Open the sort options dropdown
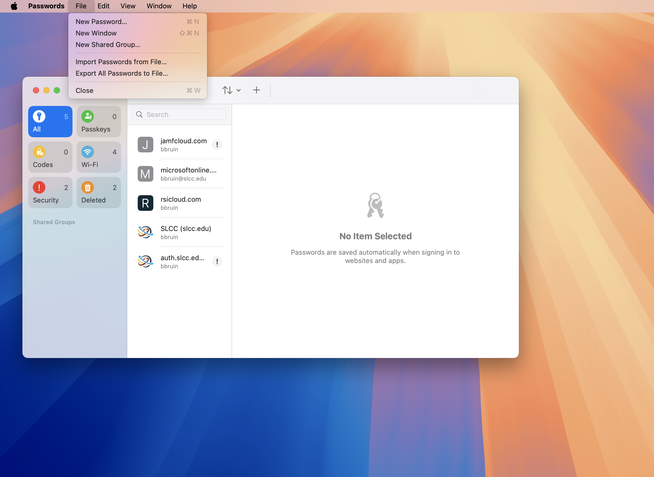This screenshot has height=477, width=654. [x=231, y=90]
